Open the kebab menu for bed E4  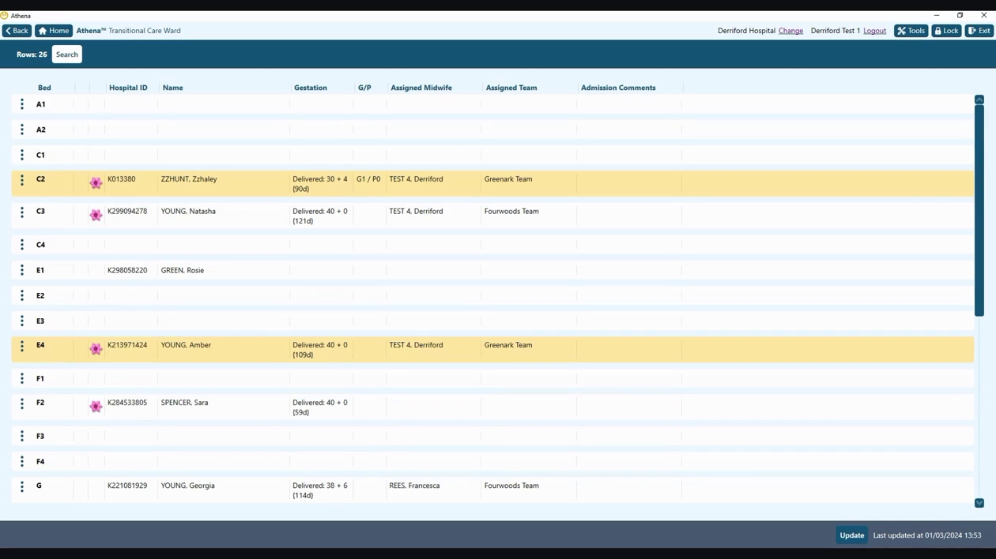[22, 346]
